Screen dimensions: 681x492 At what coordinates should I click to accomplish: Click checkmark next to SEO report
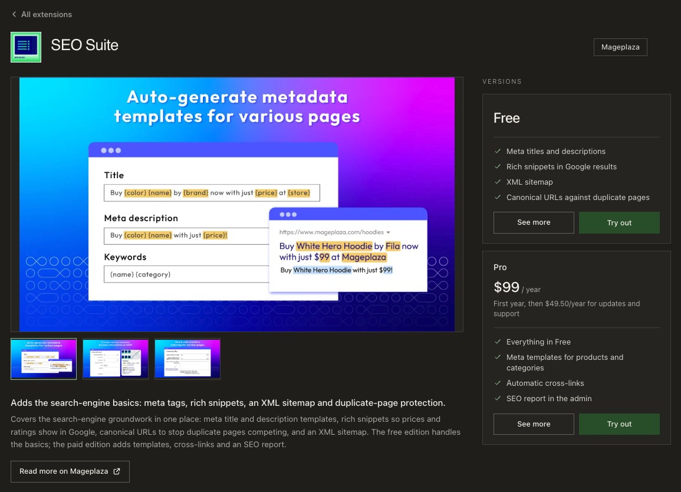[x=498, y=398]
